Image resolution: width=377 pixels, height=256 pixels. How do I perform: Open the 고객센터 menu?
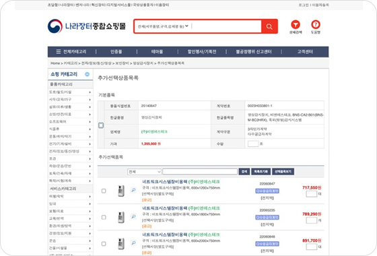click(x=305, y=51)
